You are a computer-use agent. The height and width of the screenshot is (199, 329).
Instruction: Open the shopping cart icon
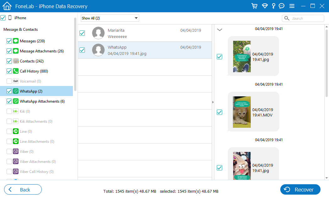(x=254, y=6)
